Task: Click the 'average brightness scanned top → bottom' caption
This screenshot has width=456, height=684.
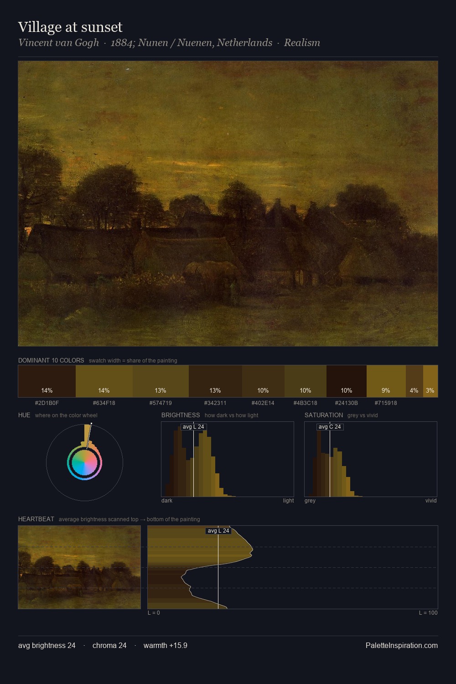Action: tap(130, 519)
